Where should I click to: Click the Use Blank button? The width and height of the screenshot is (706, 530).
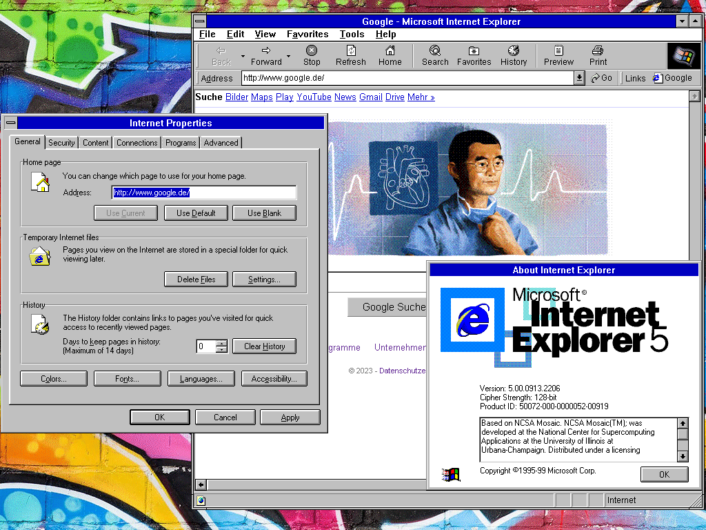(x=264, y=213)
